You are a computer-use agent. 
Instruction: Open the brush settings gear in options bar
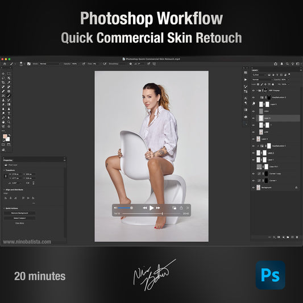(x=131, y=64)
